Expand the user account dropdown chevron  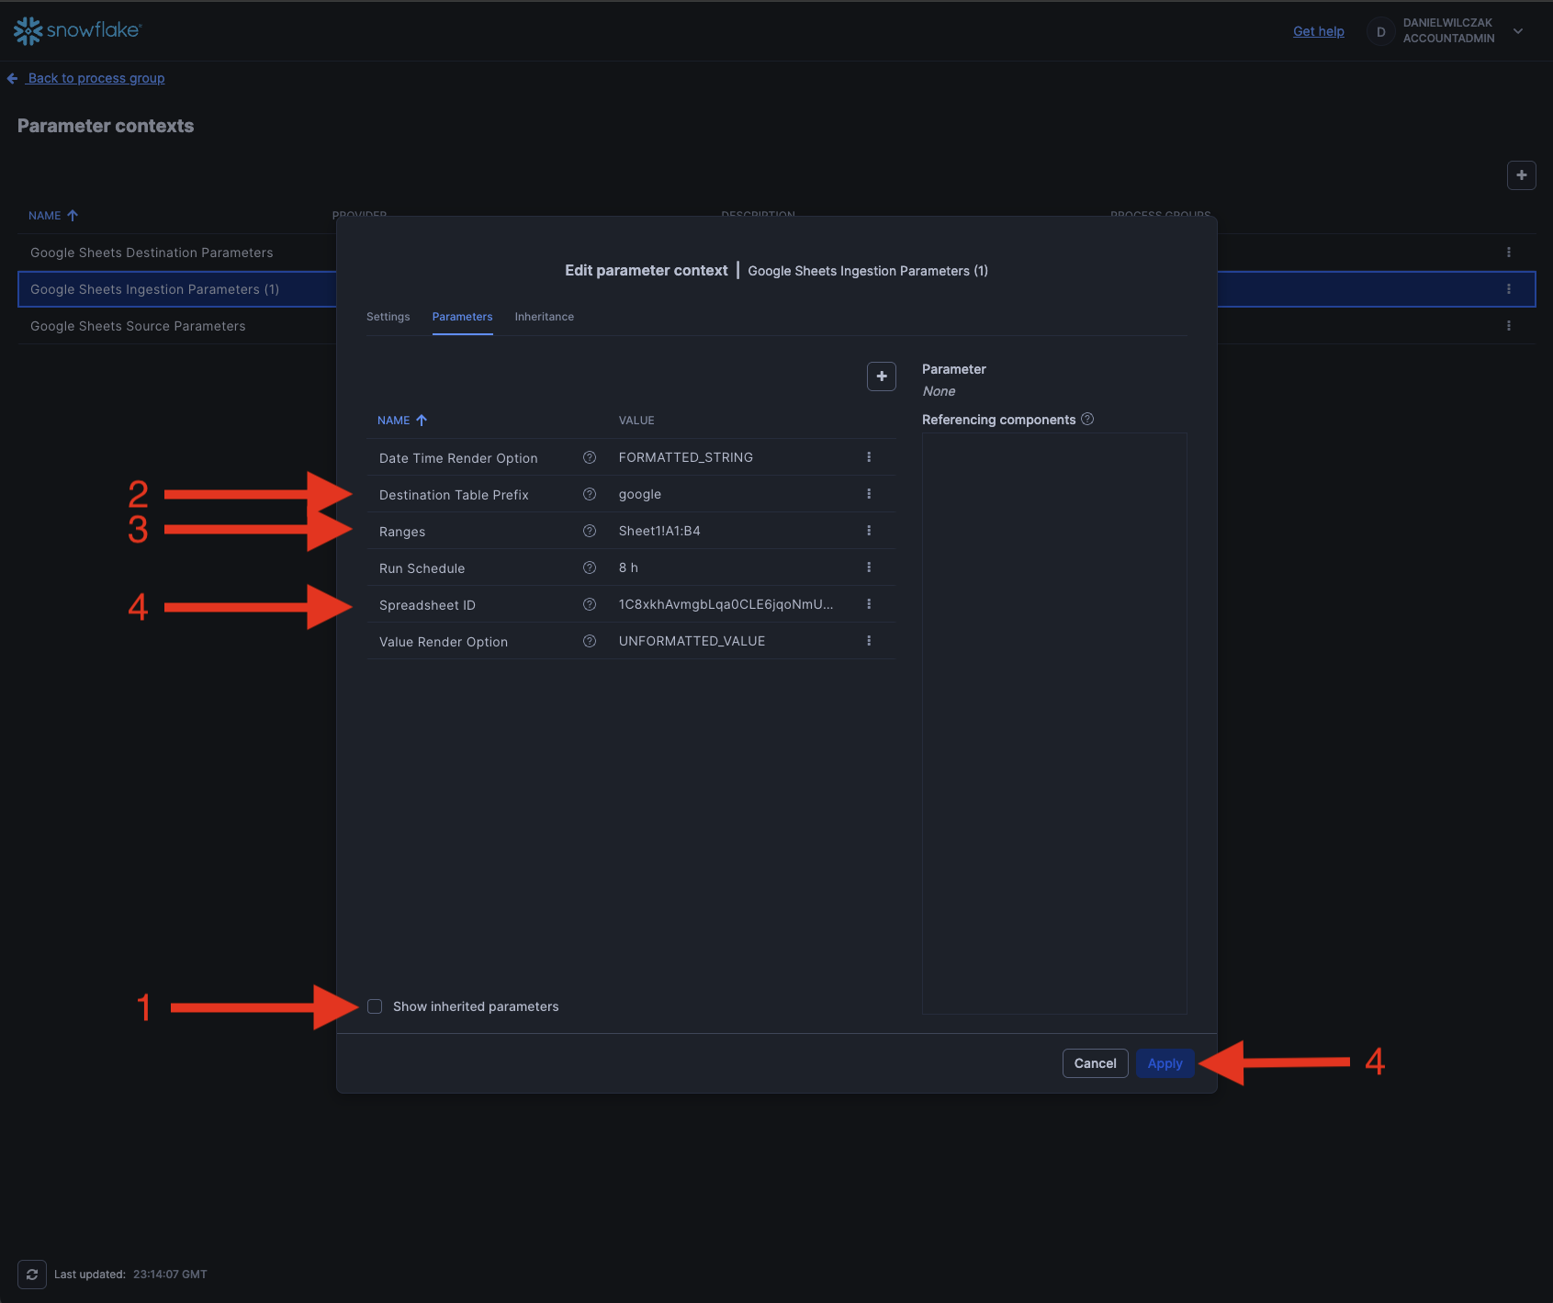coord(1518,31)
